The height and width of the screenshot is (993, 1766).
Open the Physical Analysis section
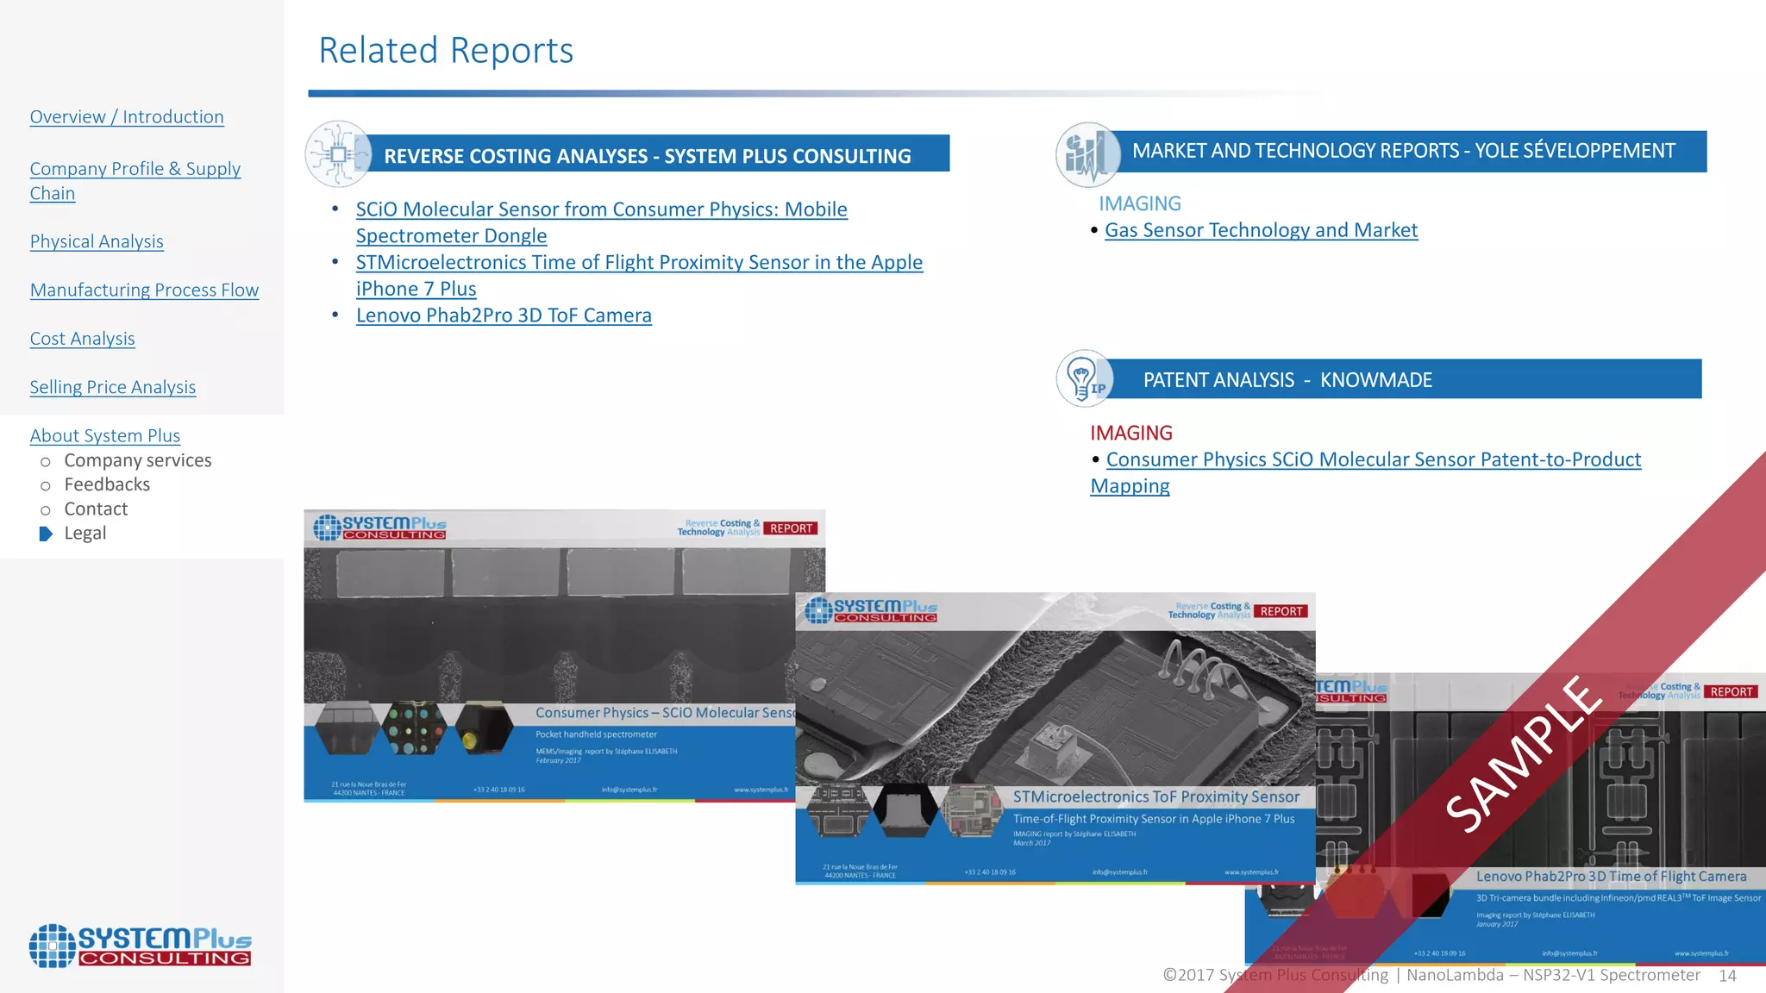click(x=97, y=241)
